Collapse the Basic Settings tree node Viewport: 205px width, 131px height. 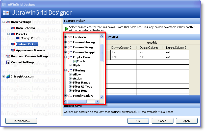[x=4, y=22]
